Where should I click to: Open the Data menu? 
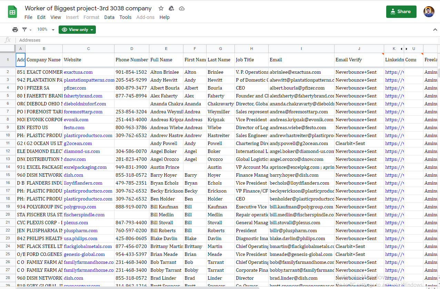(x=109, y=17)
